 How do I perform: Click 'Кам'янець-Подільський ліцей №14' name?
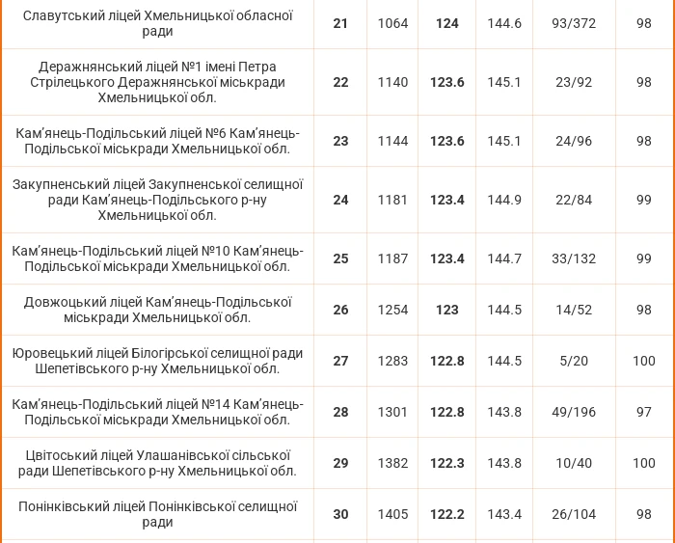[157, 412]
